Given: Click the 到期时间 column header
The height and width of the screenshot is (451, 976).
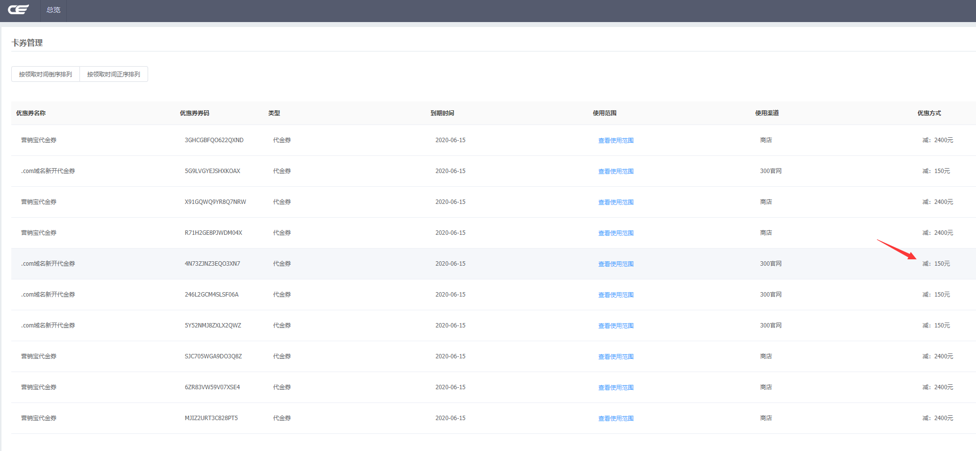Looking at the screenshot, I should pyautogui.click(x=442, y=113).
